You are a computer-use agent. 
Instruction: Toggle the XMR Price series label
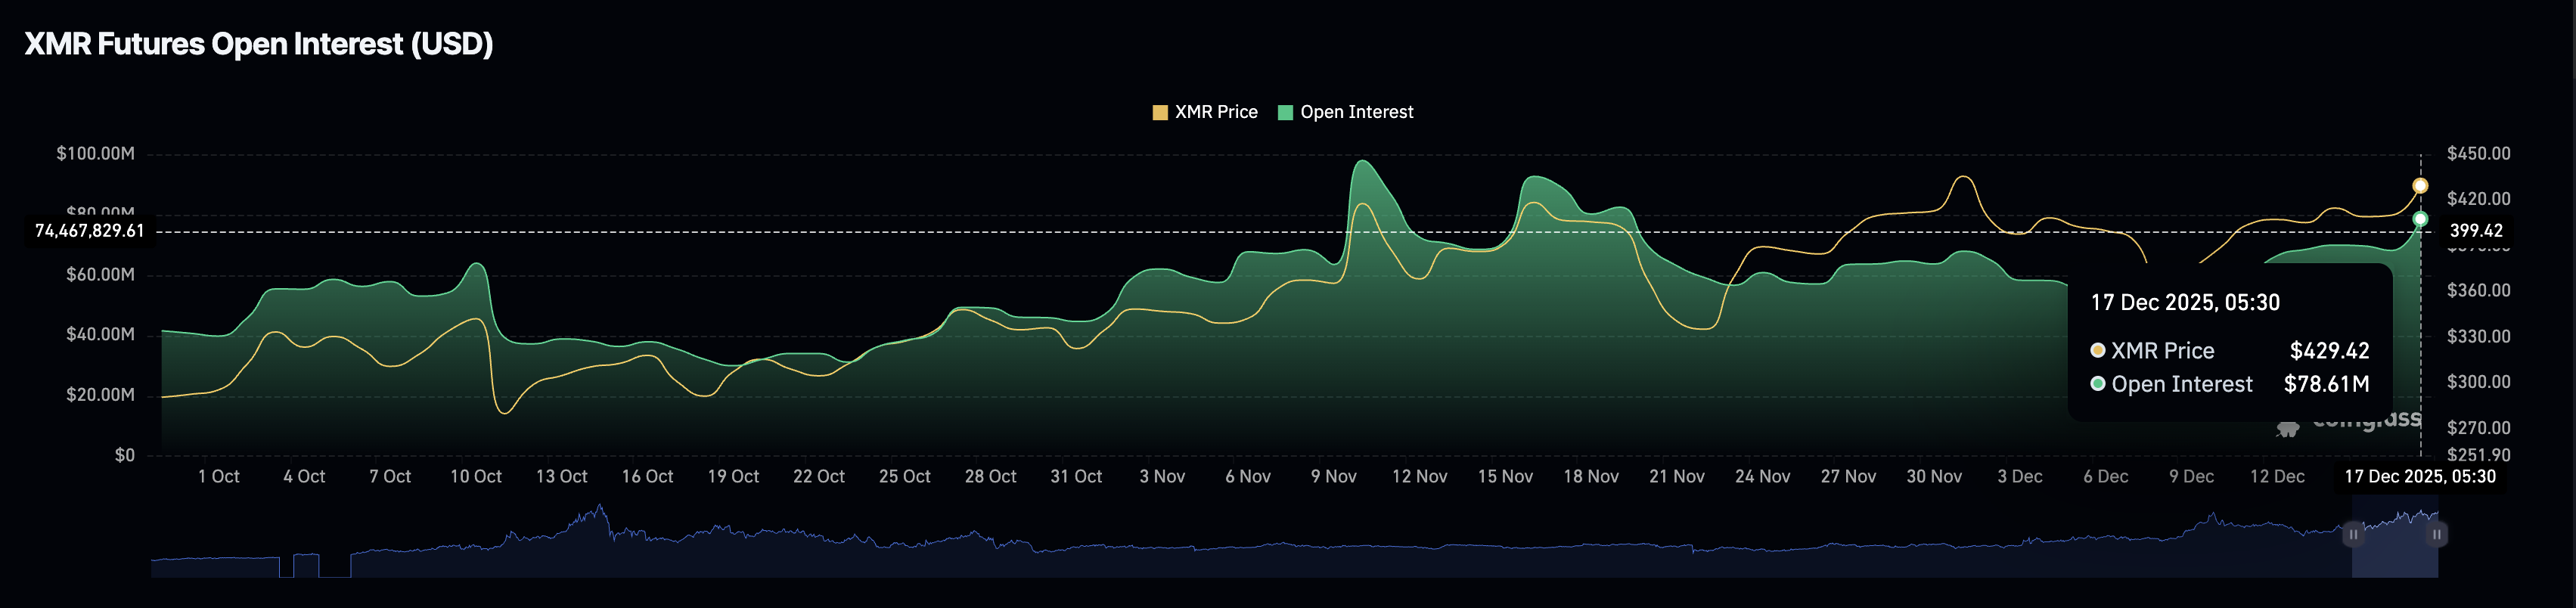coord(1215,112)
